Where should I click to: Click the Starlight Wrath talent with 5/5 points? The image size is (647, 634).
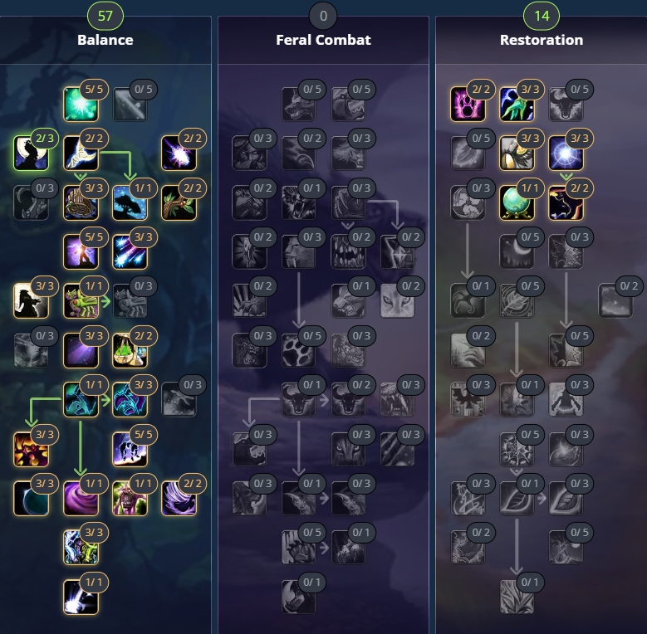pyautogui.click(x=81, y=104)
